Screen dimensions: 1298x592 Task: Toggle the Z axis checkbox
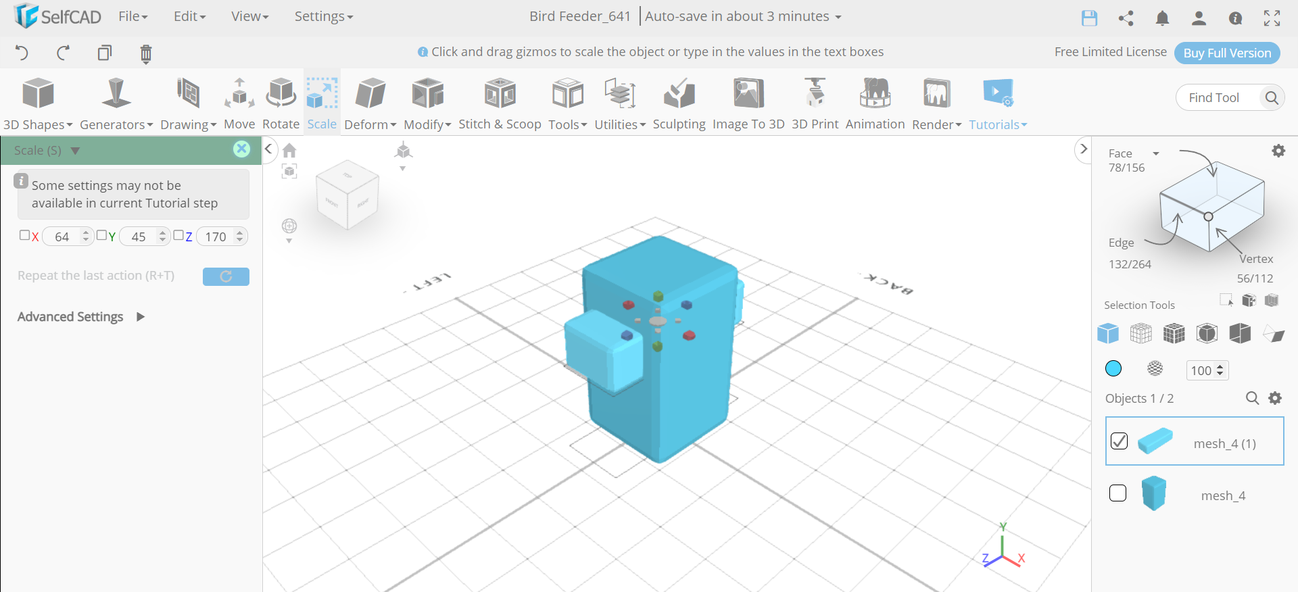coord(178,235)
